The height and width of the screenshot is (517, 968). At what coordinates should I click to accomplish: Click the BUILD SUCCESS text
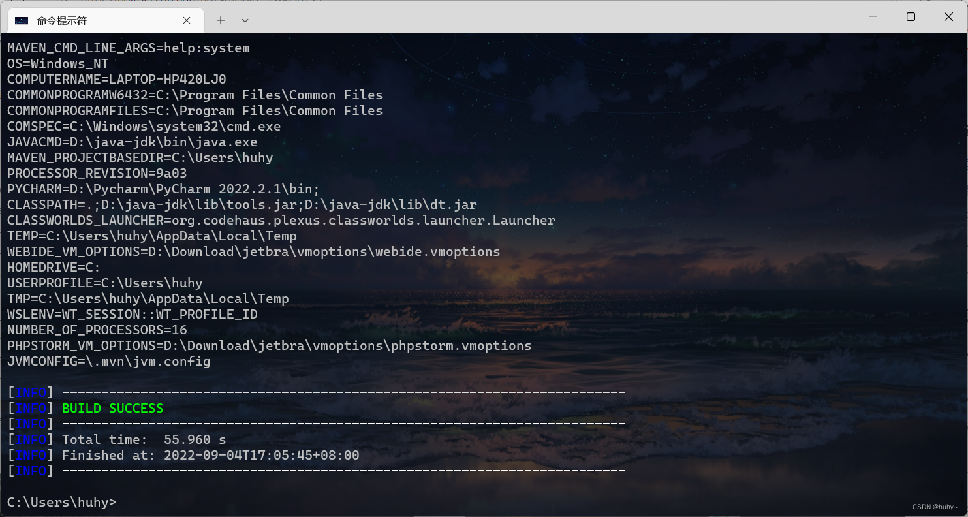[x=112, y=408]
